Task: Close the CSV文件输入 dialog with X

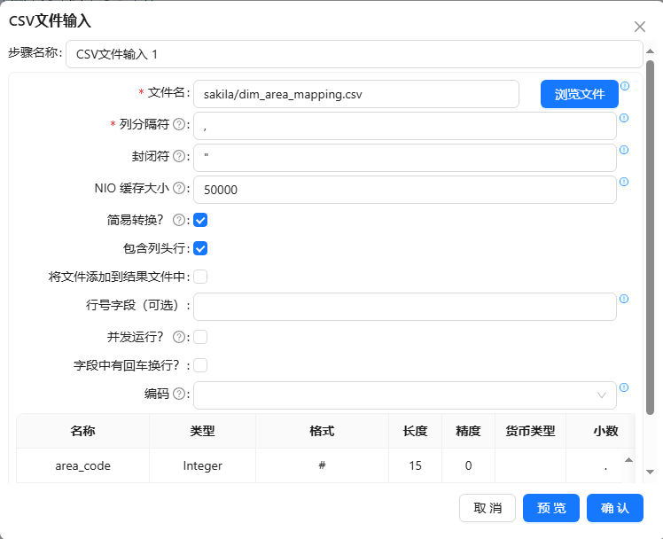Action: point(640,27)
